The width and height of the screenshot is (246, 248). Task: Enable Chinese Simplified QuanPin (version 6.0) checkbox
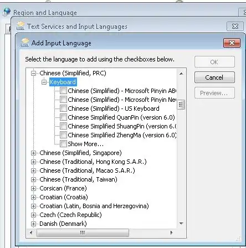tap(63, 117)
